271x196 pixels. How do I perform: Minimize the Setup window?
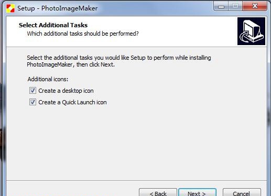221,6
